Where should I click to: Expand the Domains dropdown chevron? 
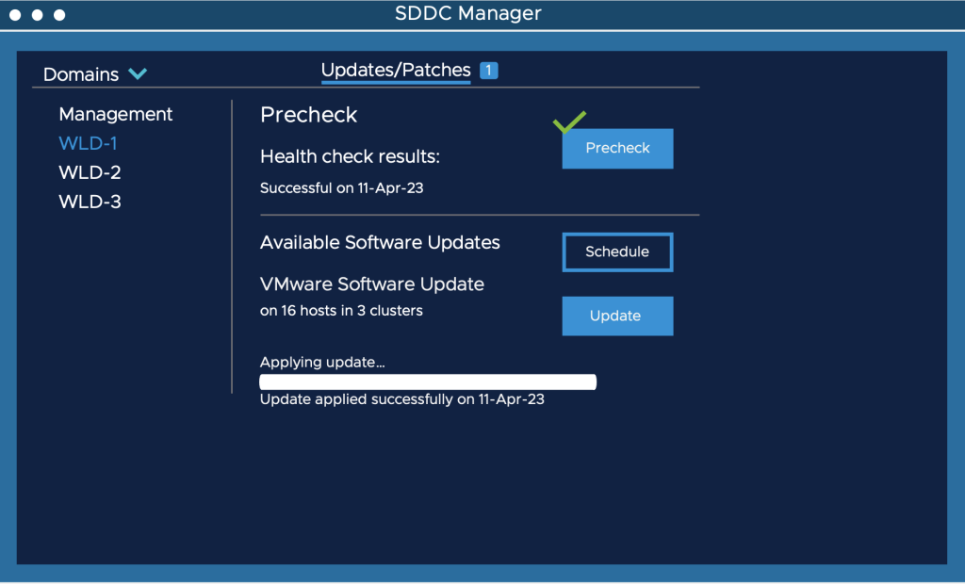(138, 73)
